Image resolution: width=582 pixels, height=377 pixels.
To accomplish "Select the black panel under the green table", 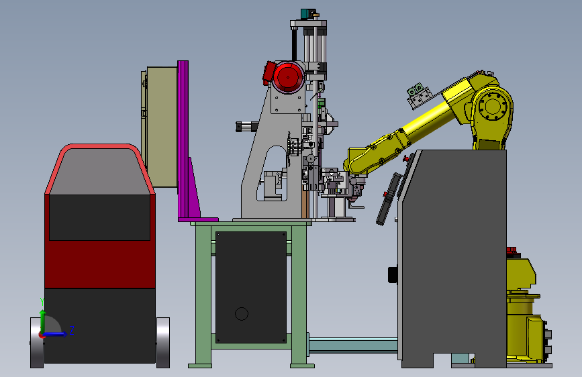I will 251,288.
